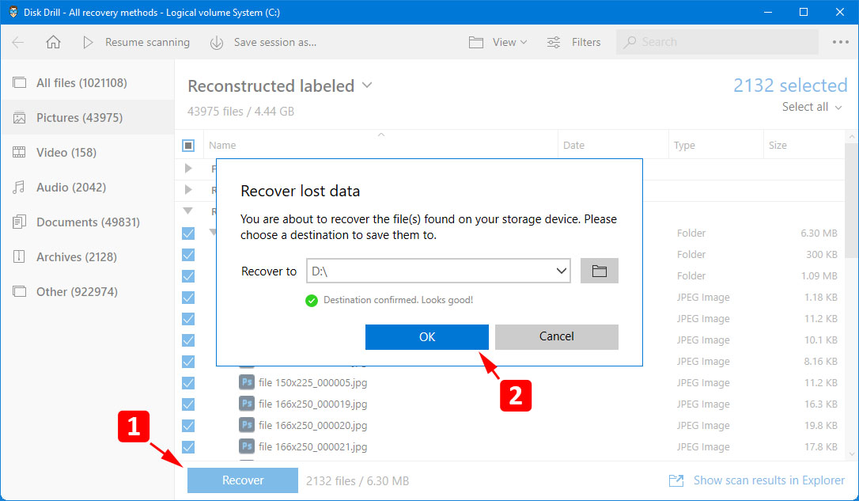Select Pictures (43975) category
The image size is (859, 501).
pos(88,117)
